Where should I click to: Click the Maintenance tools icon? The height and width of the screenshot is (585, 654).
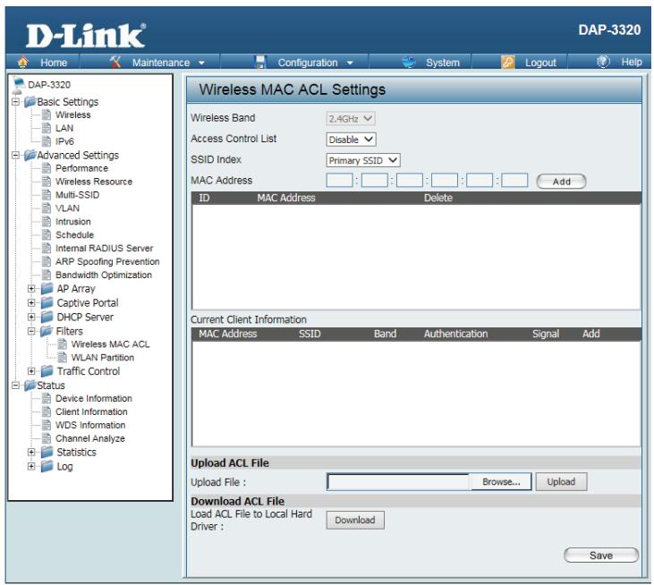[x=115, y=62]
